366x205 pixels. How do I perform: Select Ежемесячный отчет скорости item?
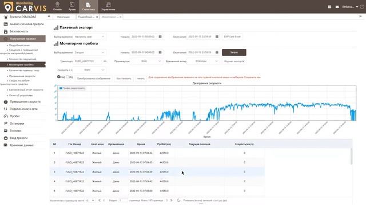[26, 90]
